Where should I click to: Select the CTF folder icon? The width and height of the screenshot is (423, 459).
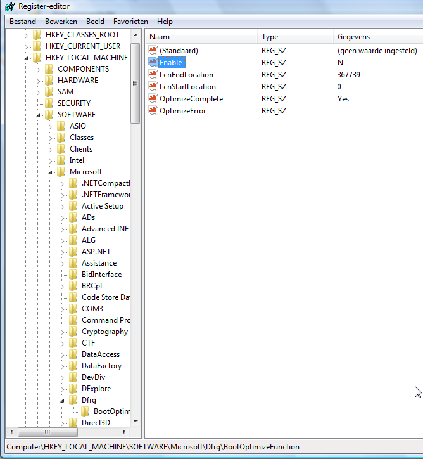click(73, 343)
